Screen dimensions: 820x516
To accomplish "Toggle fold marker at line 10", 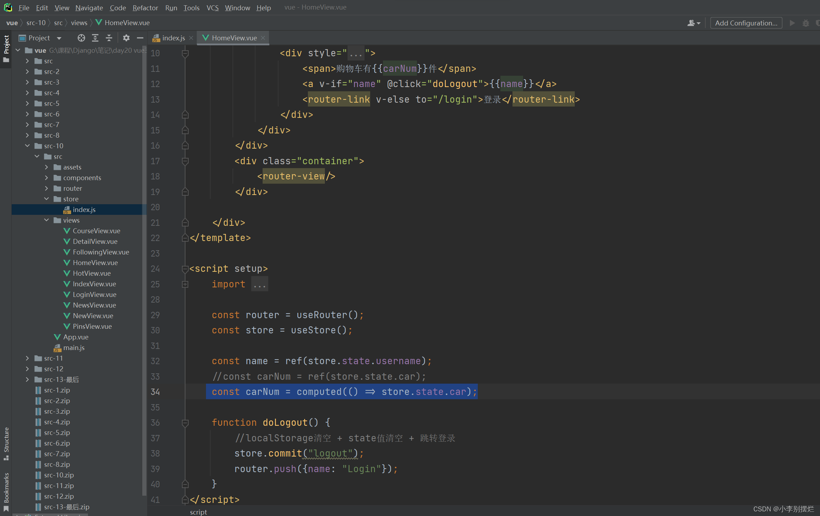I will [x=185, y=53].
